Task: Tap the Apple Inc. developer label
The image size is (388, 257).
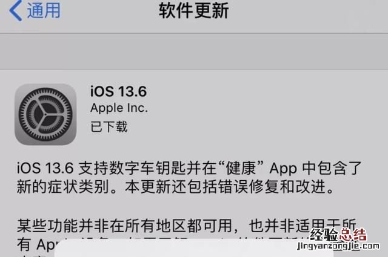Action: pyautogui.click(x=119, y=108)
